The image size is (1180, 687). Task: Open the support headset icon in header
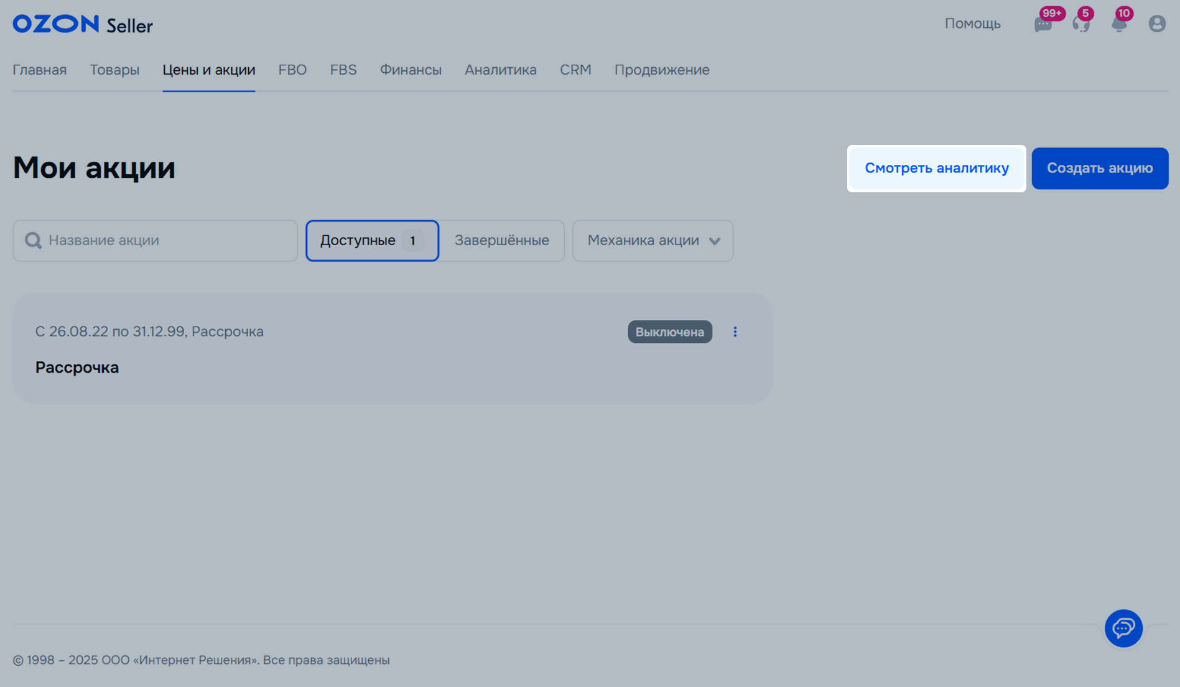[x=1081, y=24]
